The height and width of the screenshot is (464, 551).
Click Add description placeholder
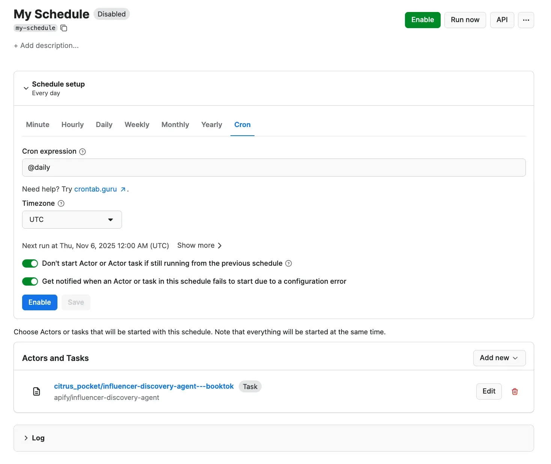point(46,46)
